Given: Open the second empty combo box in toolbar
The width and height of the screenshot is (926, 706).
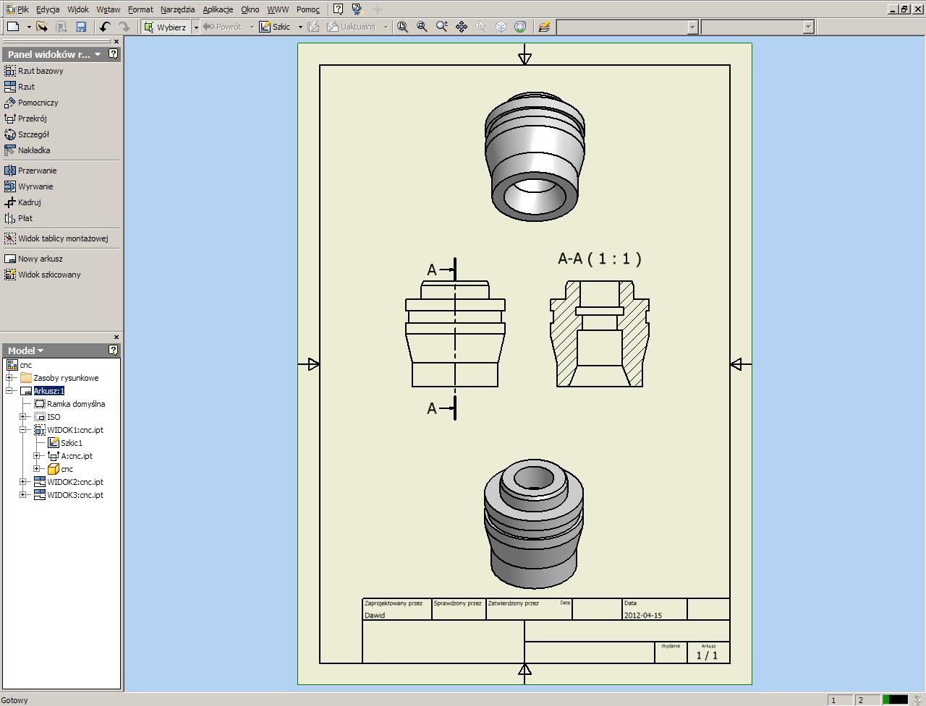Looking at the screenshot, I should point(809,27).
